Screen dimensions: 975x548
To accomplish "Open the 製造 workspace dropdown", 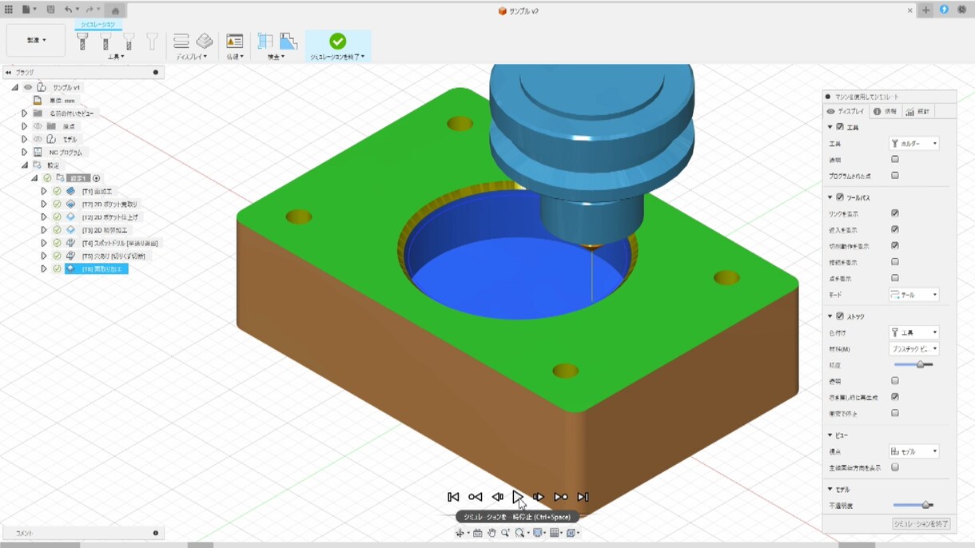I will [36, 41].
